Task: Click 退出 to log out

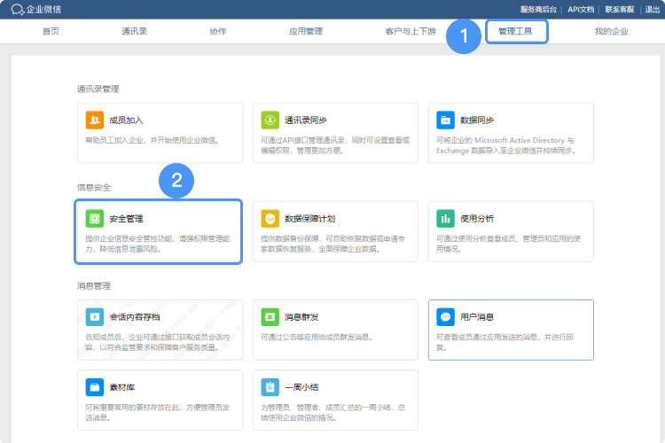Action: coord(653,10)
